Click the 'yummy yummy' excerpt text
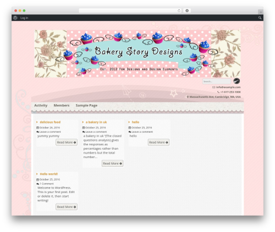This screenshot has height=232, width=275. click(x=48, y=136)
